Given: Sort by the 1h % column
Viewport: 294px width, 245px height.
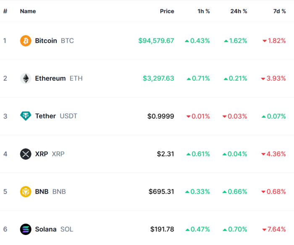Looking at the screenshot, I should pyautogui.click(x=204, y=11).
